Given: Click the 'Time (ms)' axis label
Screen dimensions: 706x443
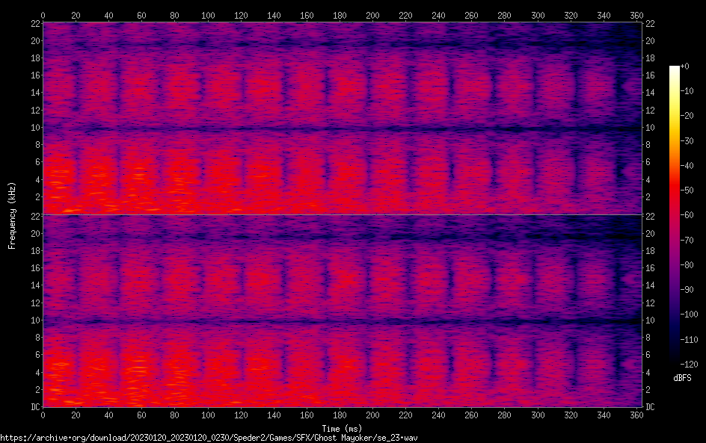Looking at the screenshot, I should point(343,428).
